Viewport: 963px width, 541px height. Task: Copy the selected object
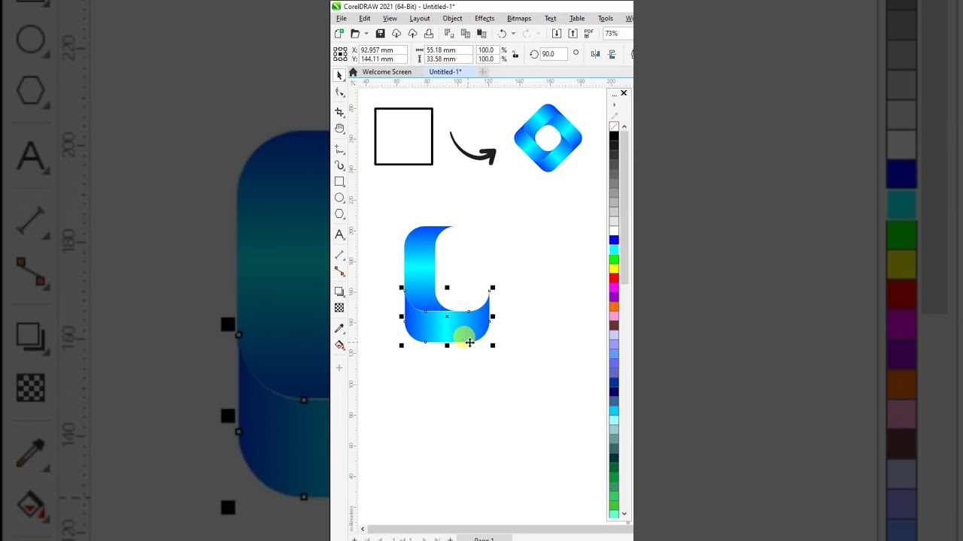[465, 34]
